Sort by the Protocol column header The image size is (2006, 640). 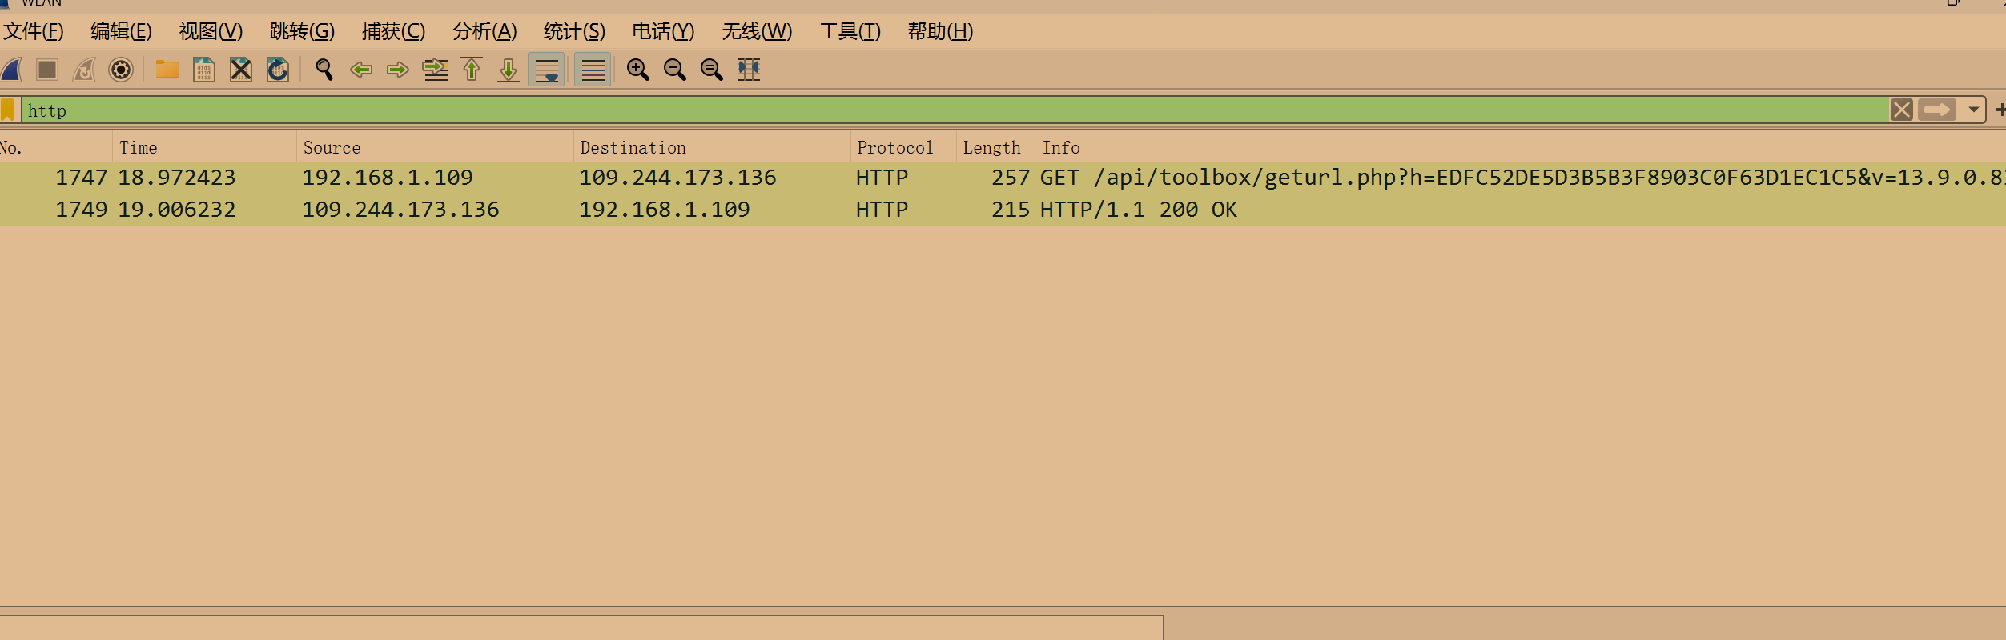(903, 147)
